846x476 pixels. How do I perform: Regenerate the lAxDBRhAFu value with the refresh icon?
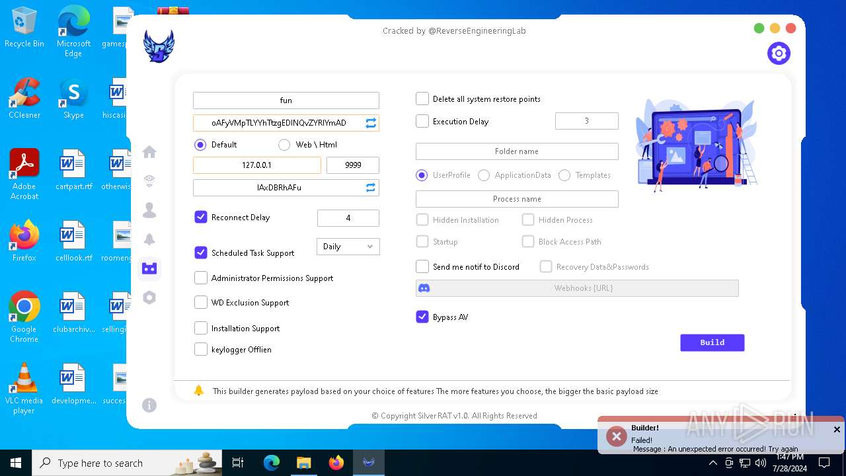click(x=371, y=188)
